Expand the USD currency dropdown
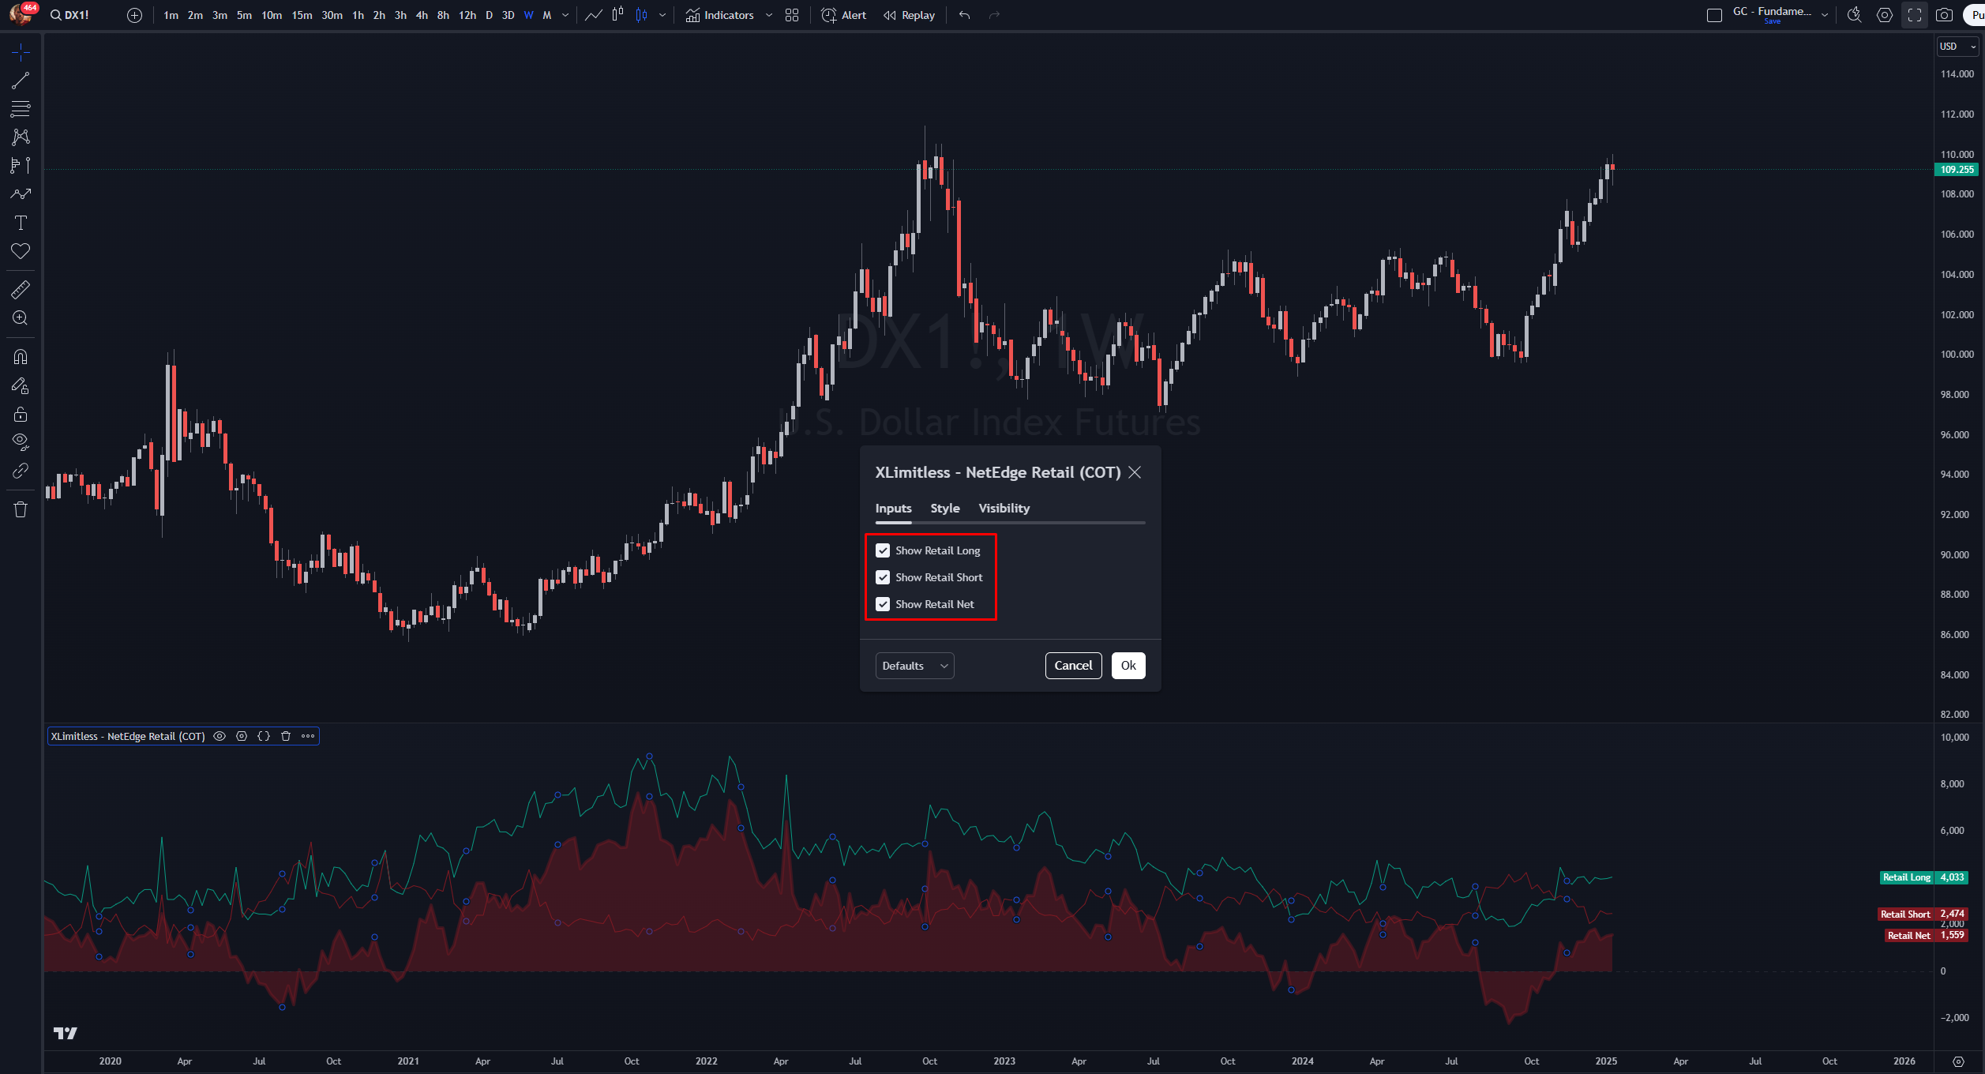 click(1957, 47)
